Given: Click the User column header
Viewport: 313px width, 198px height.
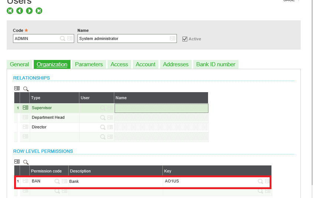Looking at the screenshot, I should [x=97, y=98].
